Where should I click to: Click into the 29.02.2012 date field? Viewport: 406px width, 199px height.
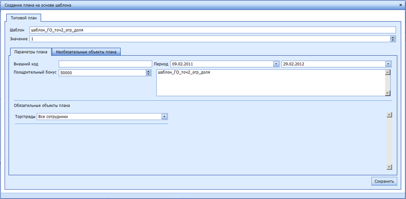point(332,64)
